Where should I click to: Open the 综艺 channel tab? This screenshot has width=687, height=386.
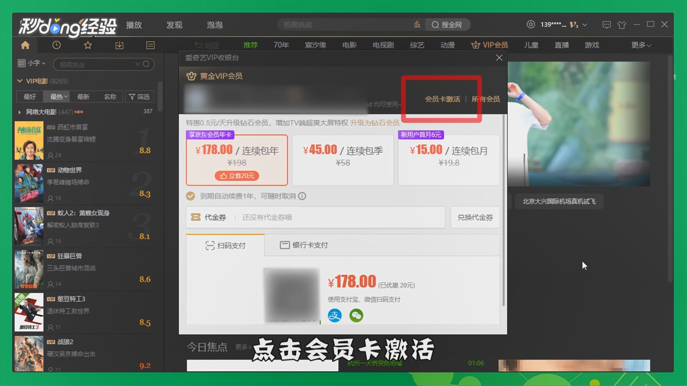pyautogui.click(x=417, y=45)
